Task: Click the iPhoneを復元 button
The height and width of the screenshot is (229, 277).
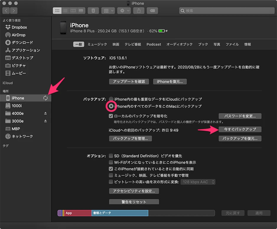Action: click(x=170, y=81)
